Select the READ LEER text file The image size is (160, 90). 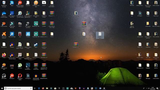[140, 45]
